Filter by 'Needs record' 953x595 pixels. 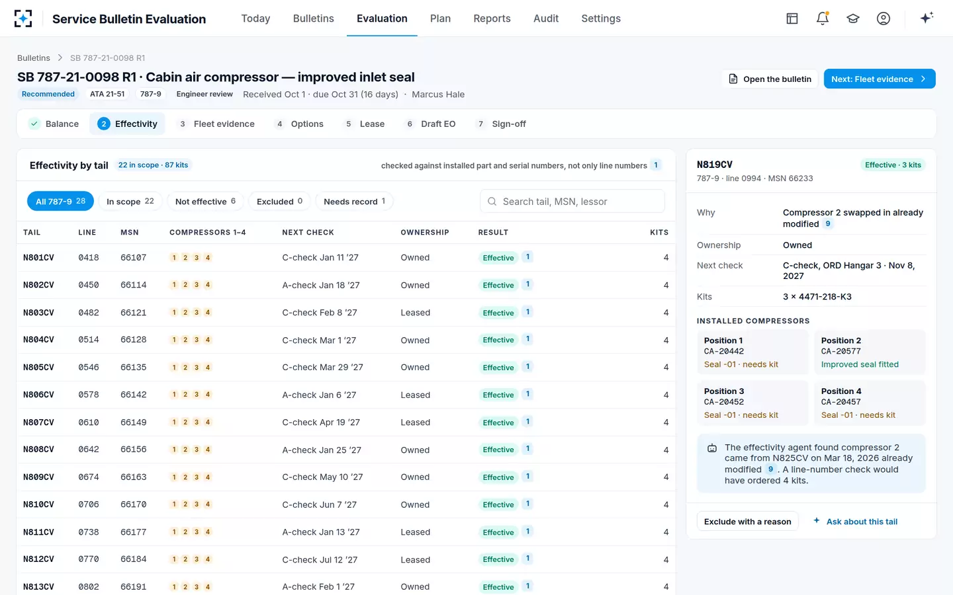pyautogui.click(x=354, y=201)
